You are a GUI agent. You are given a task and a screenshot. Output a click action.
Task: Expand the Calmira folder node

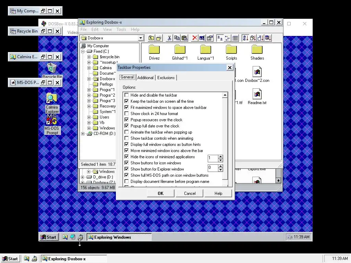pyautogui.click(x=89, y=68)
